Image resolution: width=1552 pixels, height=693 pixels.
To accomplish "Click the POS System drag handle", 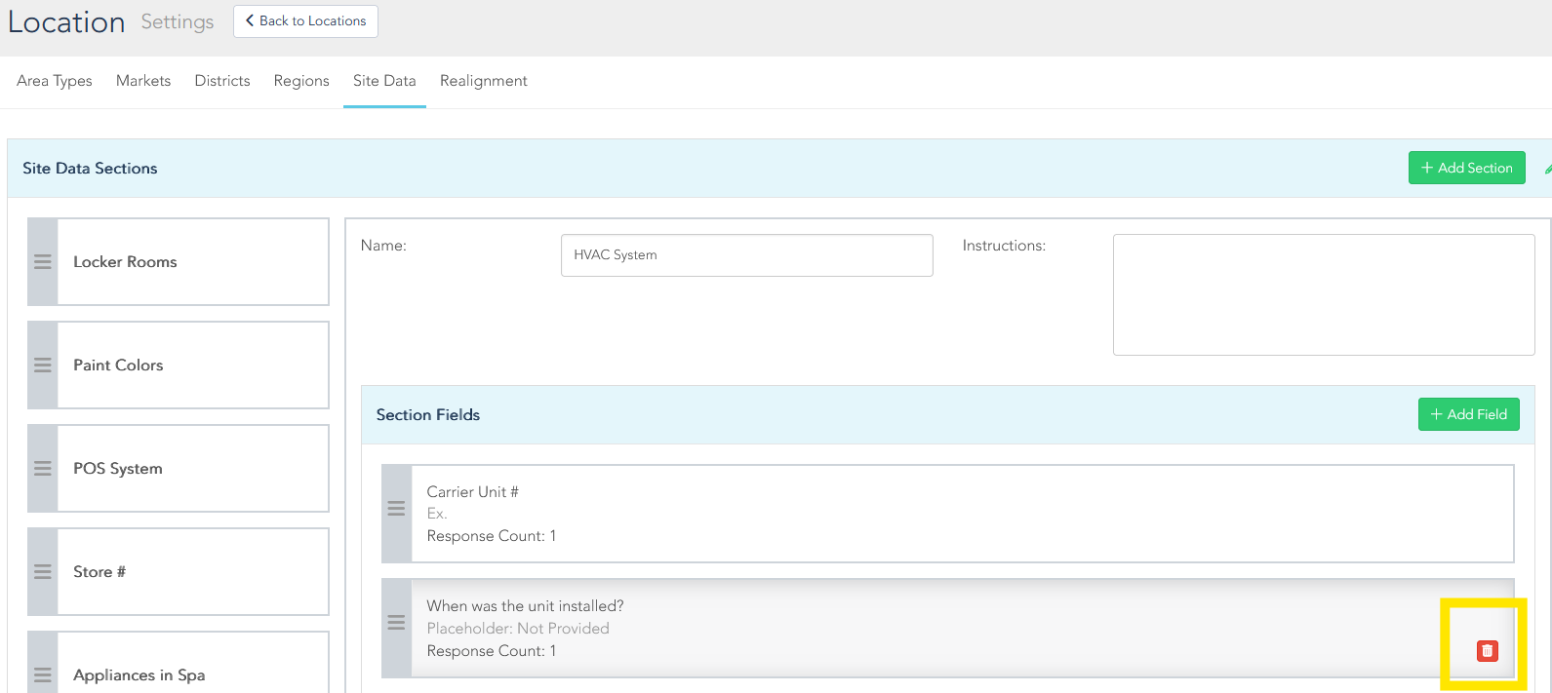I will tap(43, 469).
